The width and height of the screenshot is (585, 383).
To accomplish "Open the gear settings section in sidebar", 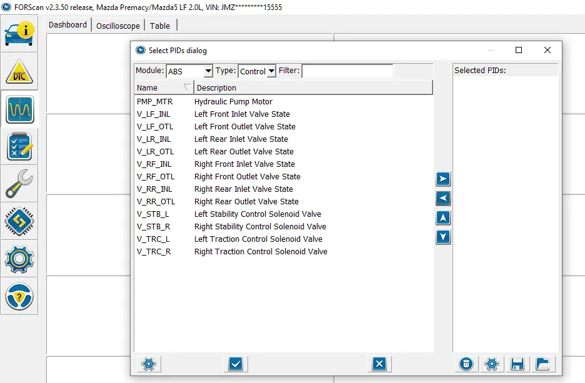I will click(19, 259).
